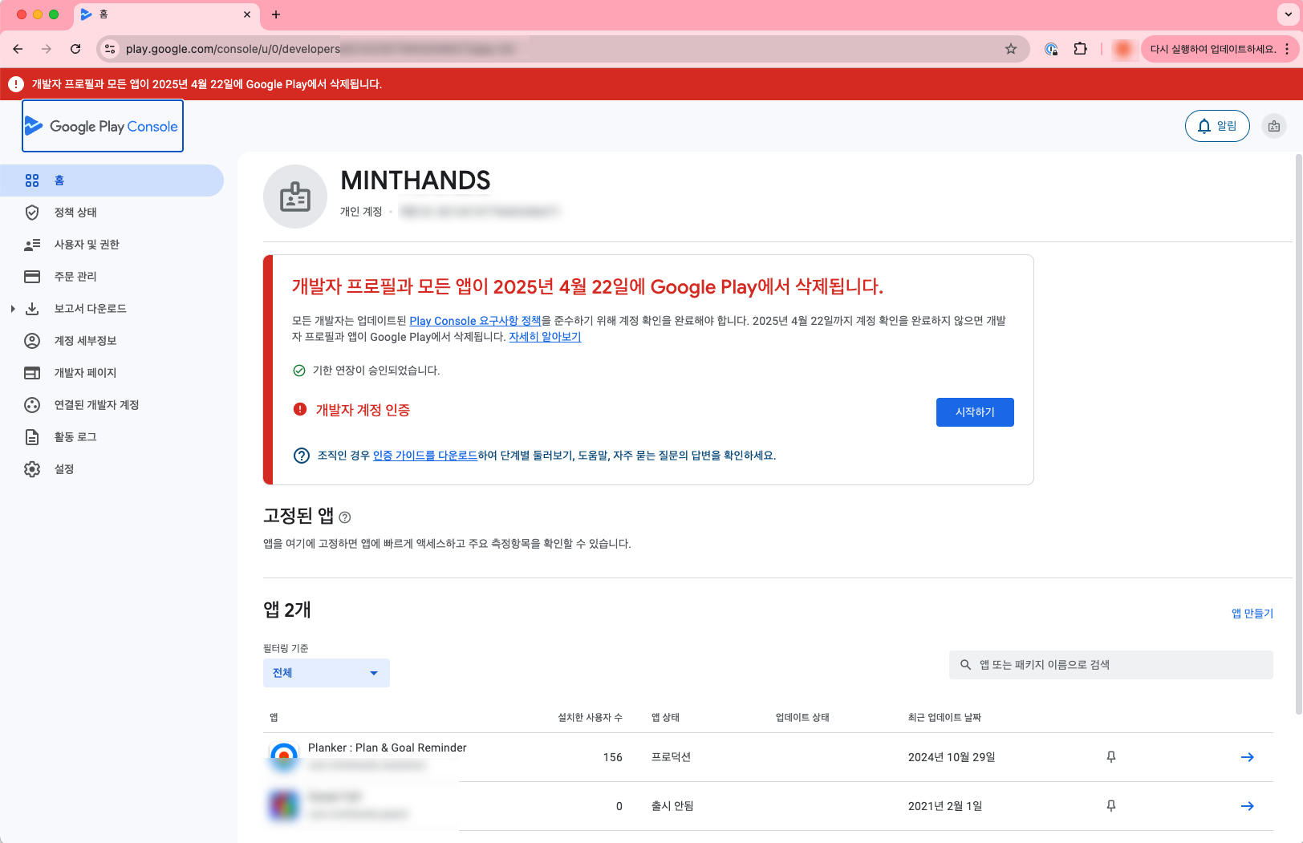Go back with the browser back arrow

(18, 49)
